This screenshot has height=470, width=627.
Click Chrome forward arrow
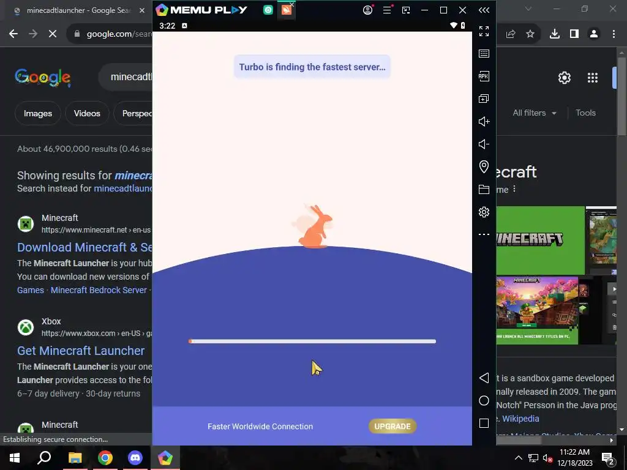coord(33,34)
